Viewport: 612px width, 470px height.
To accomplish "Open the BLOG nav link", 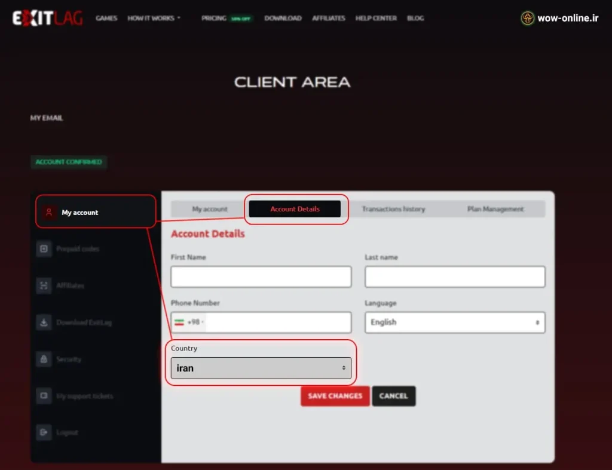I will [x=415, y=18].
